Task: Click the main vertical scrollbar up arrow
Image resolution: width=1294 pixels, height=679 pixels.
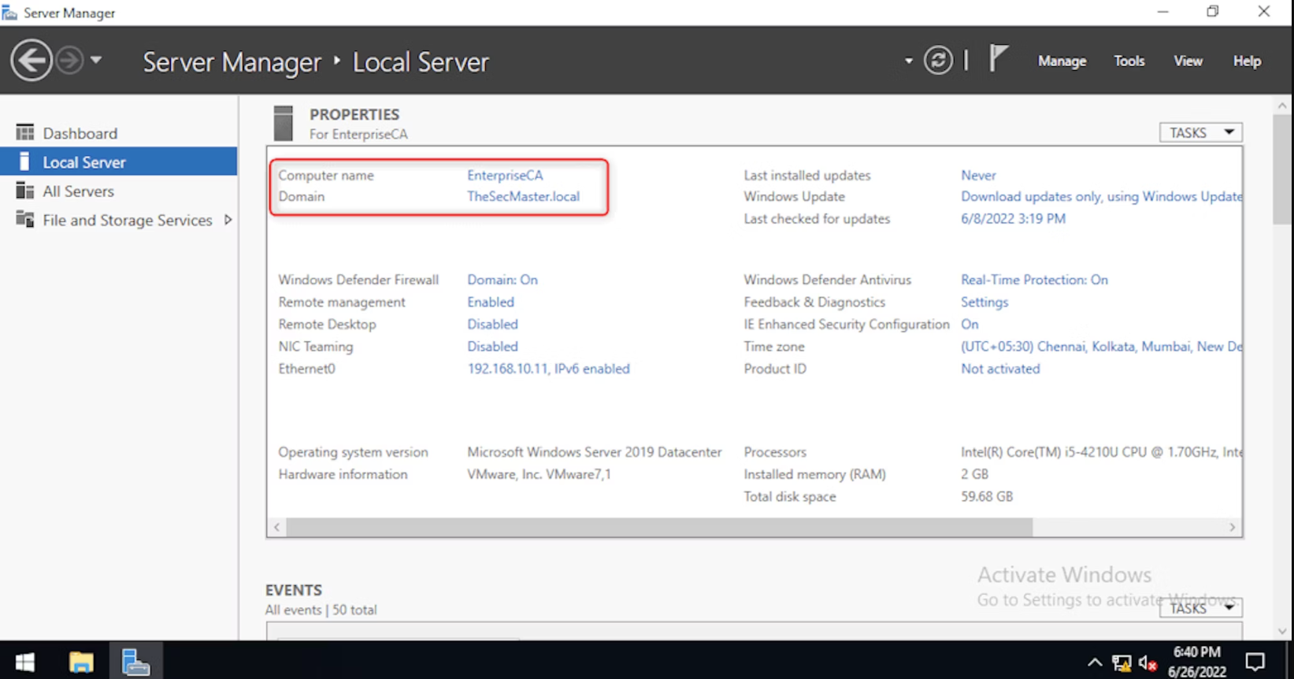Action: coord(1282,106)
